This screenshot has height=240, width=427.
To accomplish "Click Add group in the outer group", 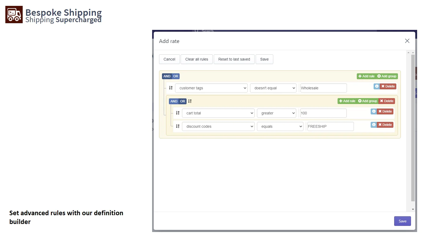I will 387,76.
